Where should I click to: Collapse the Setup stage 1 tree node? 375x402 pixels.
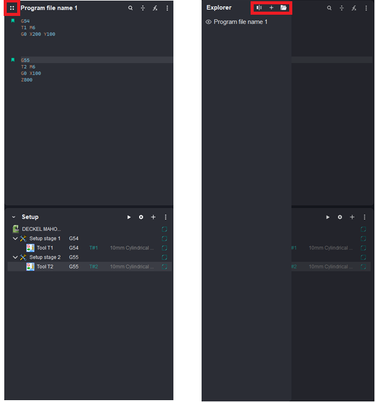click(15, 238)
